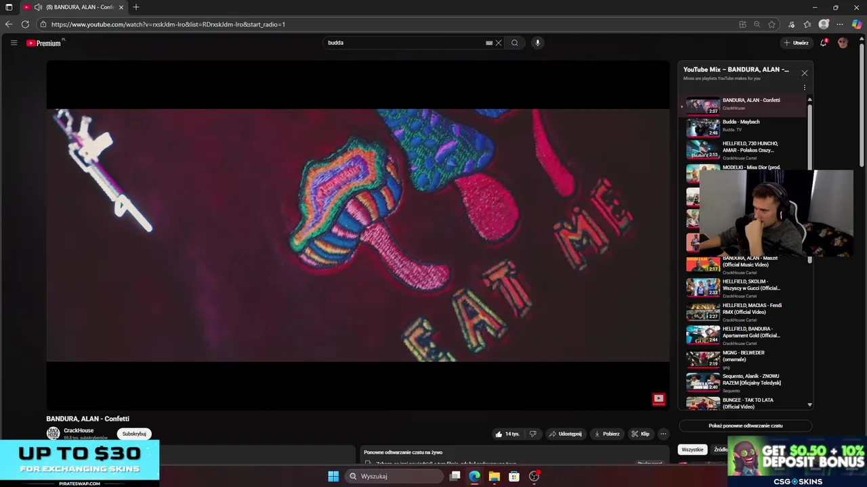Click the zoom out indicator in address bar
The image size is (867, 487).
click(x=757, y=24)
